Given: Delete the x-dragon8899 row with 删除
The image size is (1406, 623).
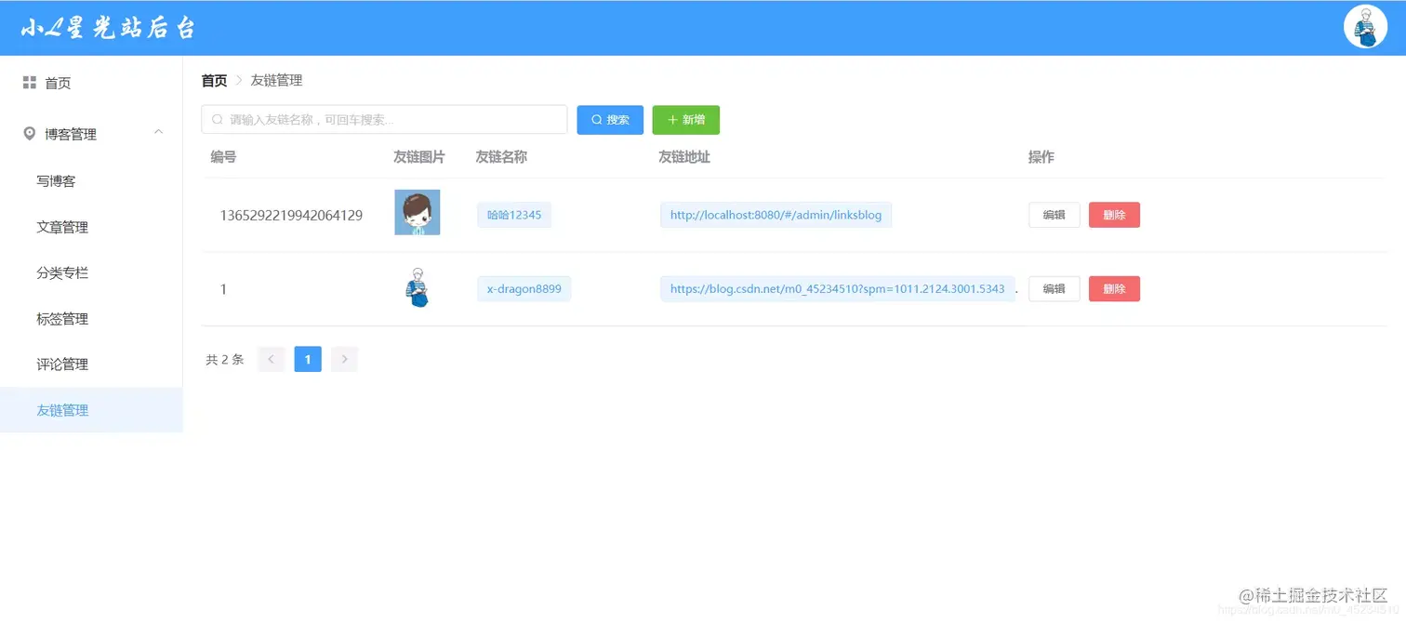Looking at the screenshot, I should pyautogui.click(x=1114, y=289).
